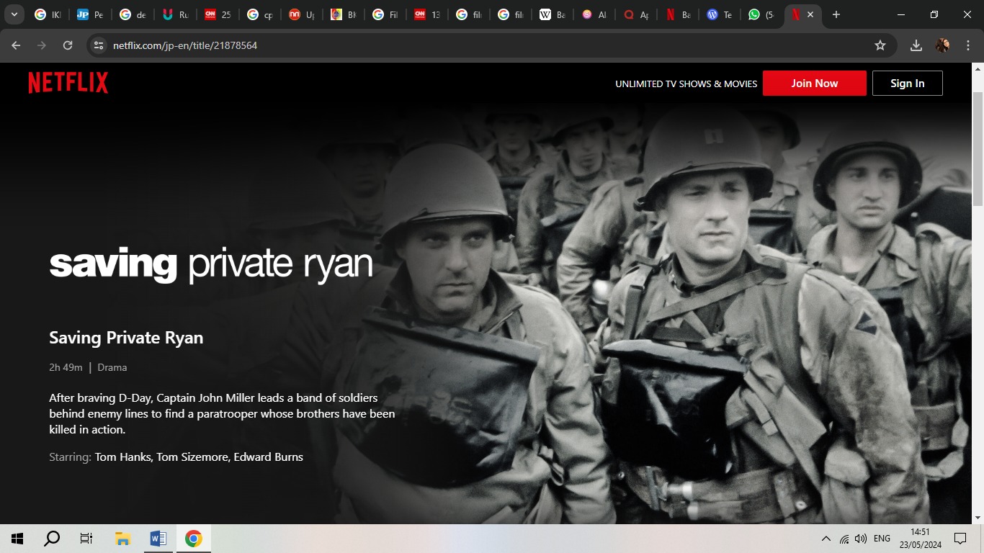984x553 pixels.
Task: Open the Chrome profile avatar
Action: pyautogui.click(x=943, y=45)
